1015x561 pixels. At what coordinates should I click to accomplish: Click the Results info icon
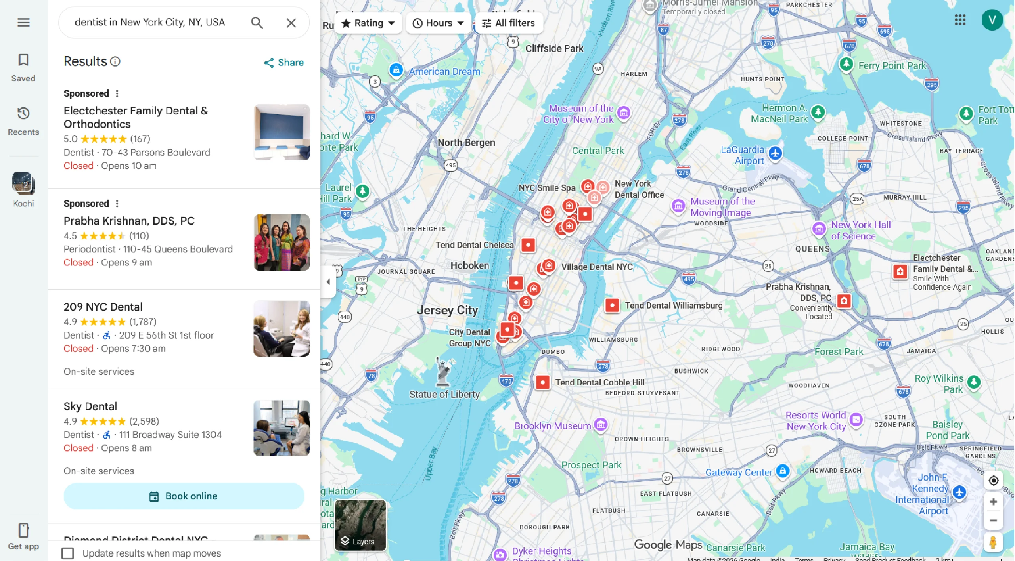(x=115, y=61)
